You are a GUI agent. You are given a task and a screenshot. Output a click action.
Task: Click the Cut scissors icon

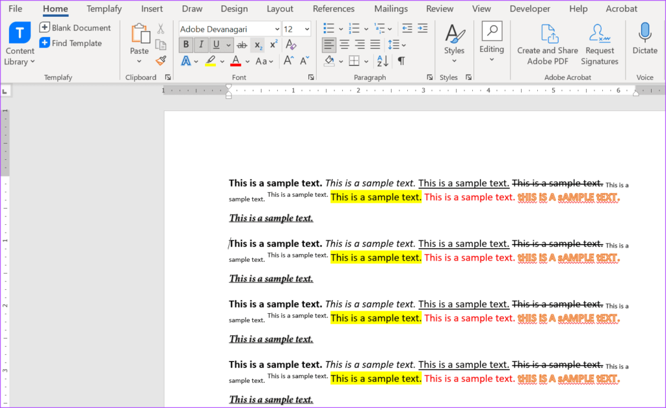click(161, 29)
